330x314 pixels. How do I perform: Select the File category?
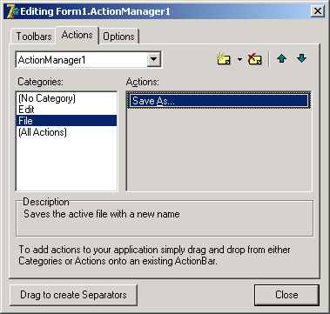pos(67,121)
